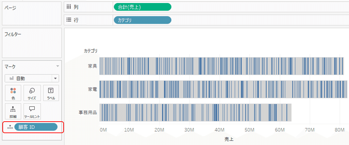Click the 合計(売上) pill on the Columns shelf

click(143, 7)
